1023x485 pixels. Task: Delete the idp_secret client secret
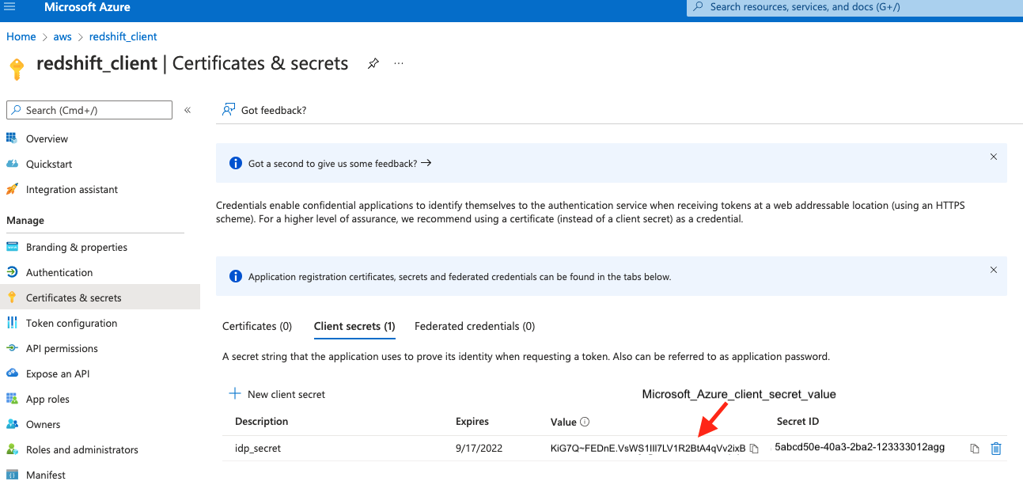click(x=996, y=449)
